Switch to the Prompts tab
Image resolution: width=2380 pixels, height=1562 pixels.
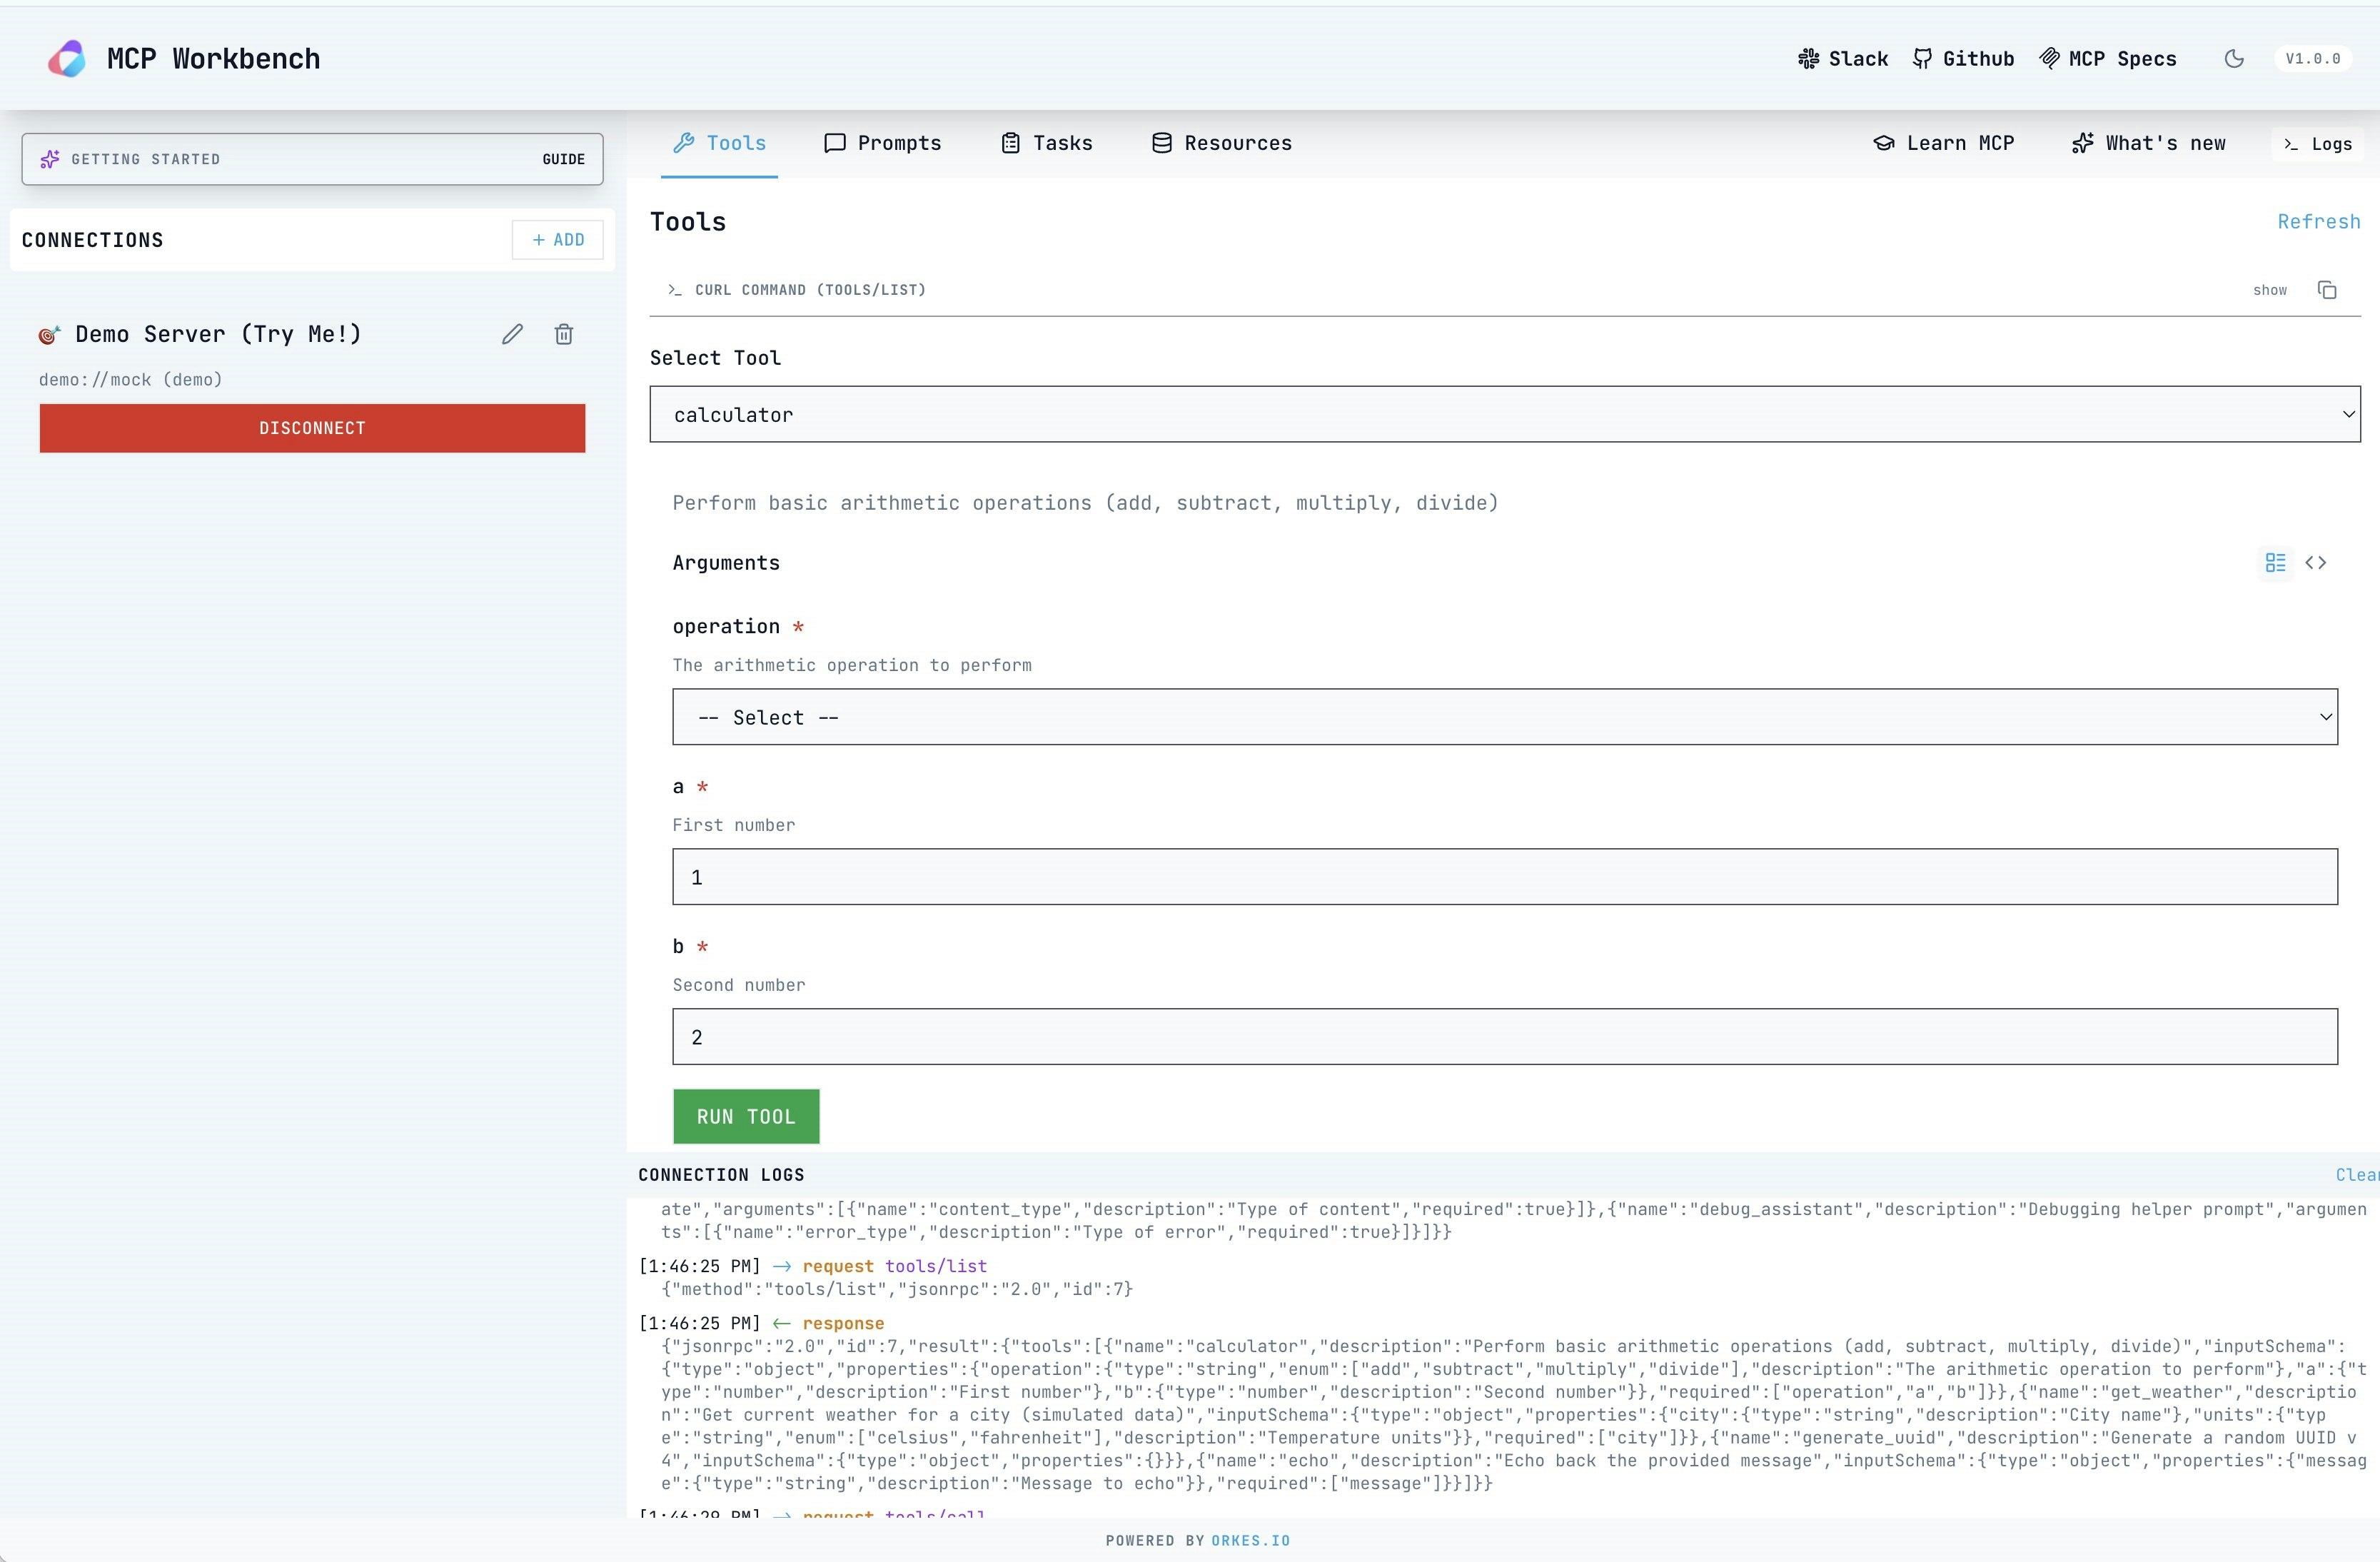[882, 143]
